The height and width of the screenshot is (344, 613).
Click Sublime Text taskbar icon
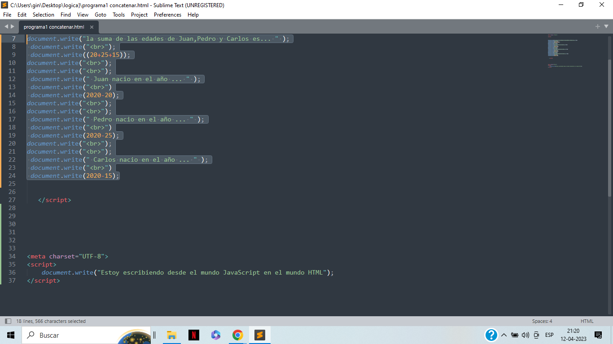259,335
